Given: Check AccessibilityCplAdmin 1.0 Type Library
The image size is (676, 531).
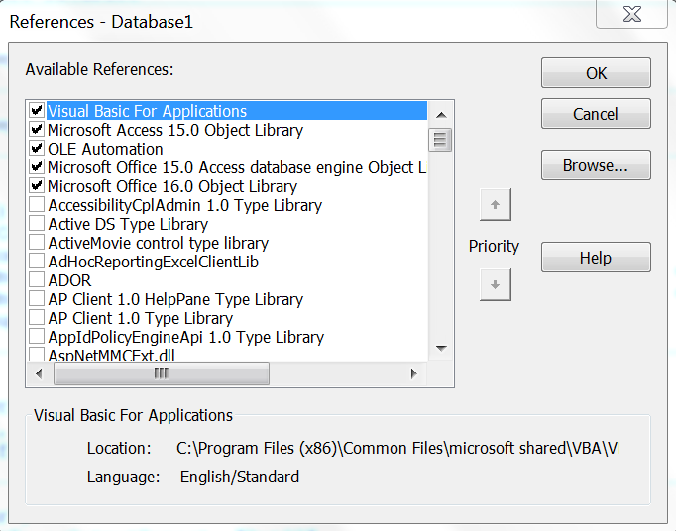Looking at the screenshot, I should 37,205.
